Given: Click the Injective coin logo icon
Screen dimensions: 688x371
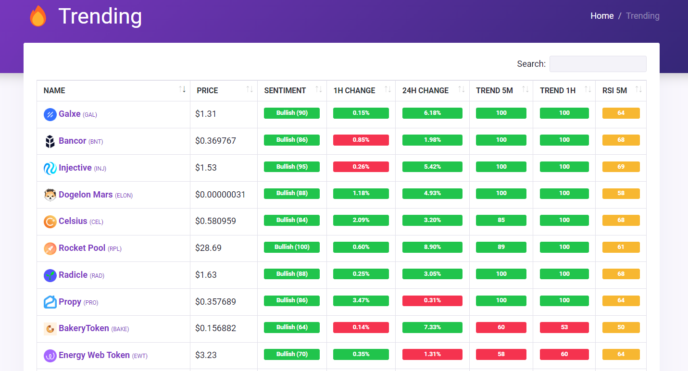Looking at the screenshot, I should [50, 168].
